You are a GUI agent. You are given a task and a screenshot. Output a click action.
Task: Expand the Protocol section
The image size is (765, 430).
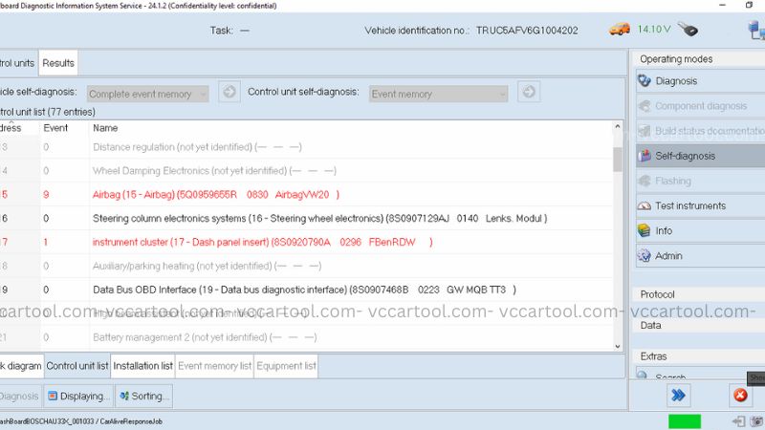[699, 294]
